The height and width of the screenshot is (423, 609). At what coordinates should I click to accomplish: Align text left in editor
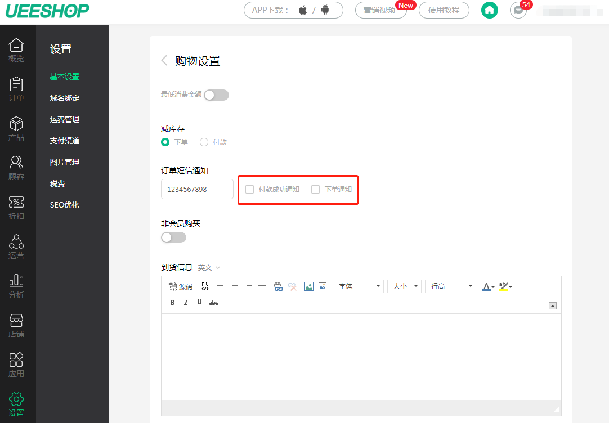pos(221,286)
